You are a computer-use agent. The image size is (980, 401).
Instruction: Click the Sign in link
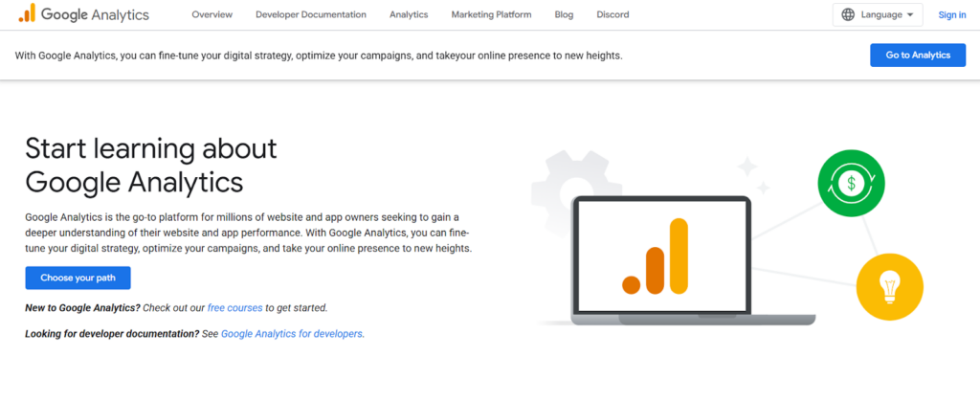pos(952,15)
